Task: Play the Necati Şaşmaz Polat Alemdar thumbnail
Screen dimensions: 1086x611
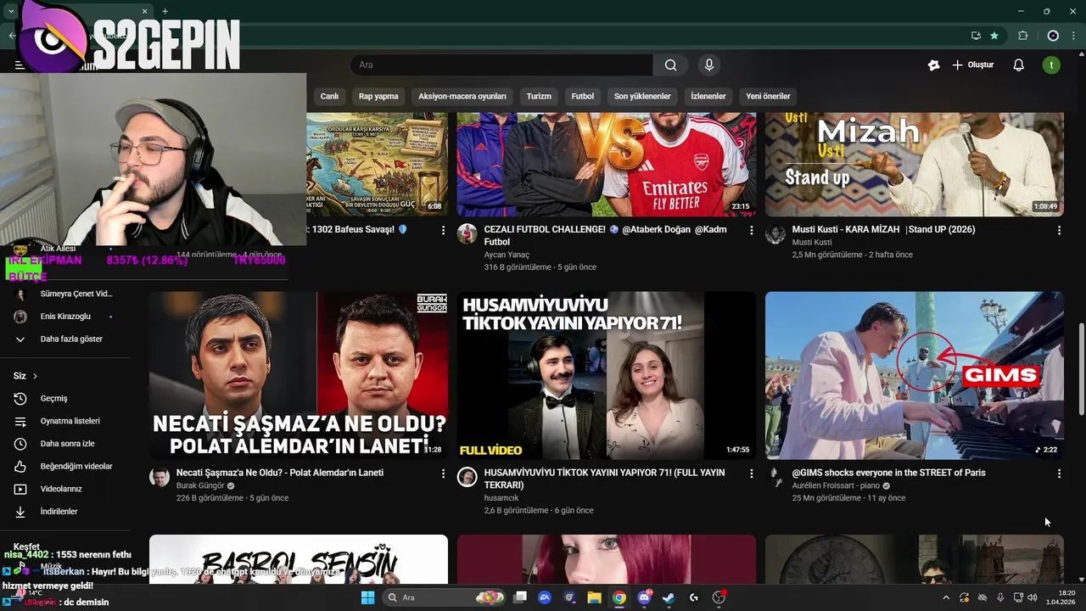Action: (x=299, y=375)
